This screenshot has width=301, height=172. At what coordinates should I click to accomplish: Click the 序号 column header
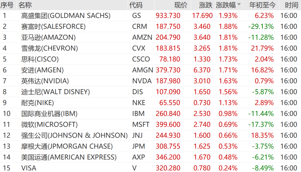(7, 5)
